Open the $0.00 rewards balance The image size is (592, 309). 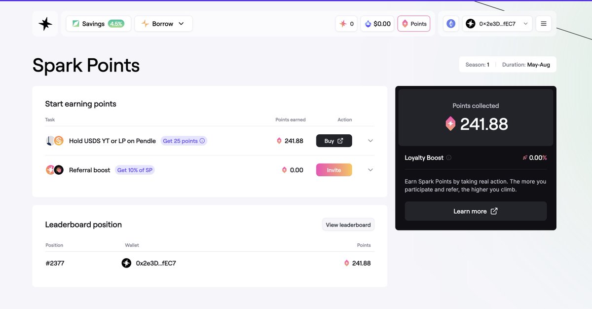377,24
